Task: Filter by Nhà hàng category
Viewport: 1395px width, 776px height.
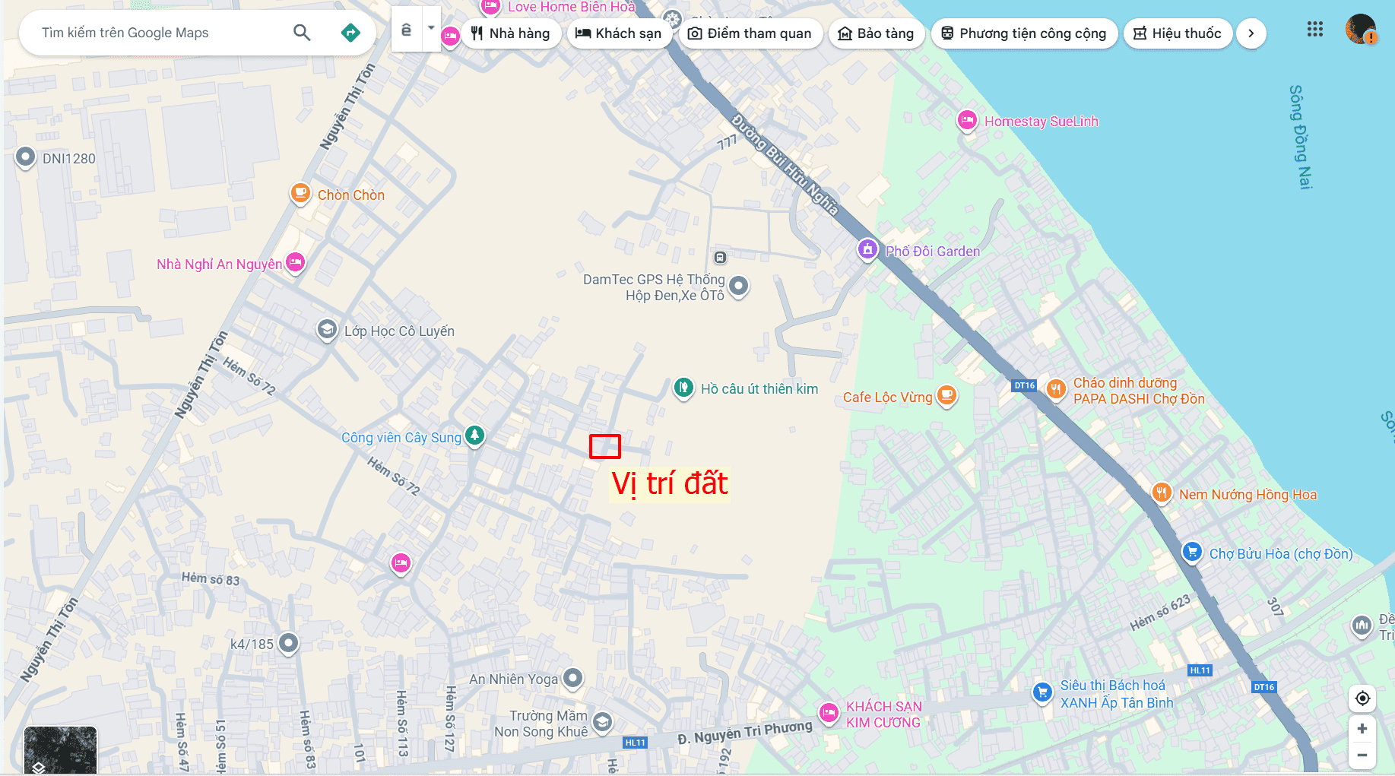Action: [x=511, y=33]
